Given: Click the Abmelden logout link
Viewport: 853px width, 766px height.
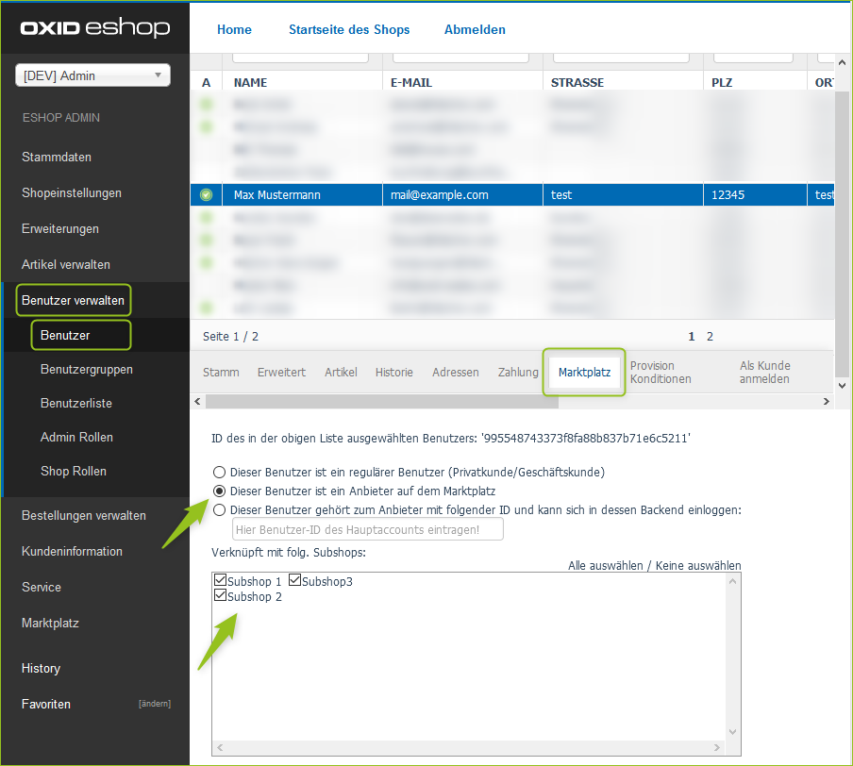Looking at the screenshot, I should tap(475, 30).
